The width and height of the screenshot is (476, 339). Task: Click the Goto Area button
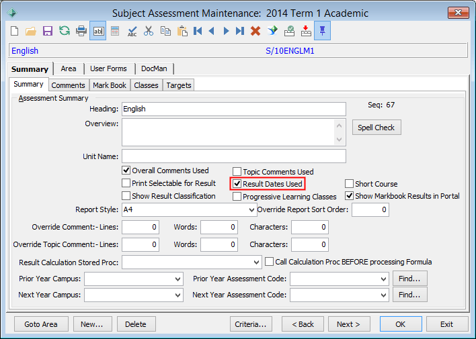tap(41, 324)
